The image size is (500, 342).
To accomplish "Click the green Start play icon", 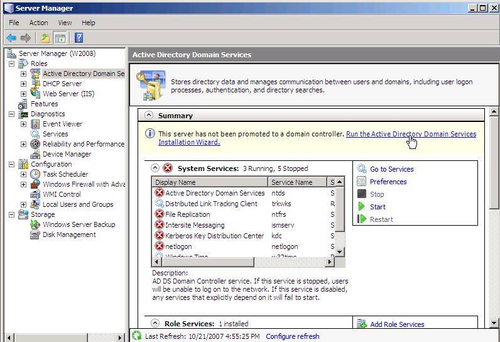I will click(x=362, y=206).
